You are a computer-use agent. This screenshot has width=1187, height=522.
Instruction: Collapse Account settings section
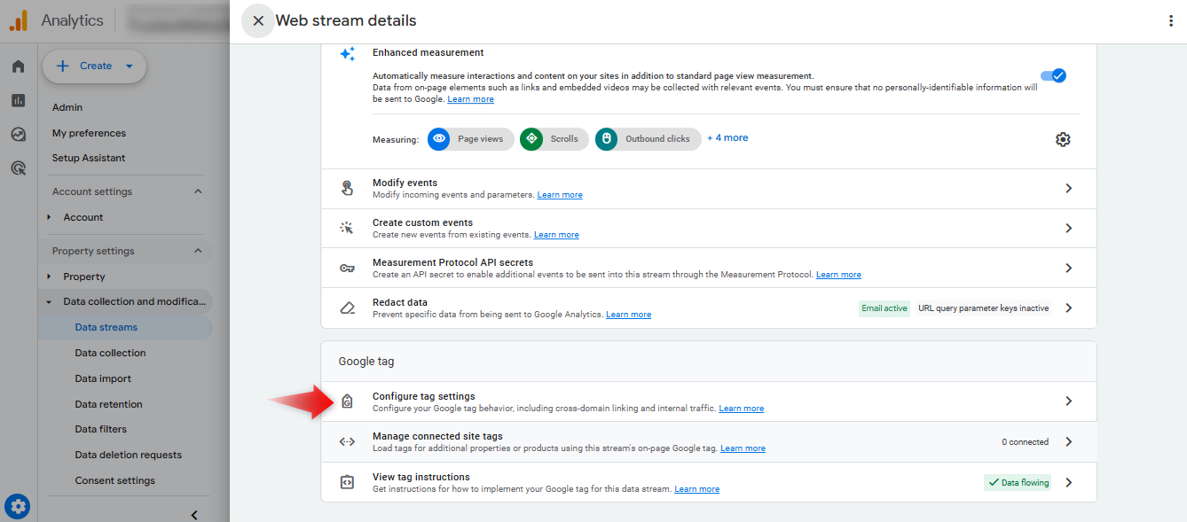pyautogui.click(x=198, y=191)
